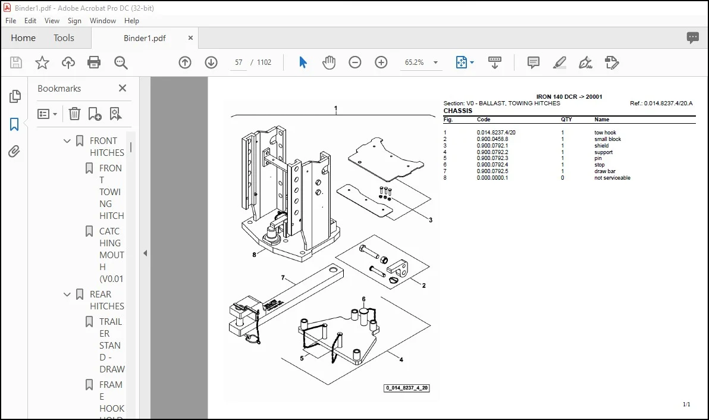Open the Sign document pen tool
This screenshot has width=709, height=420.
pos(585,62)
